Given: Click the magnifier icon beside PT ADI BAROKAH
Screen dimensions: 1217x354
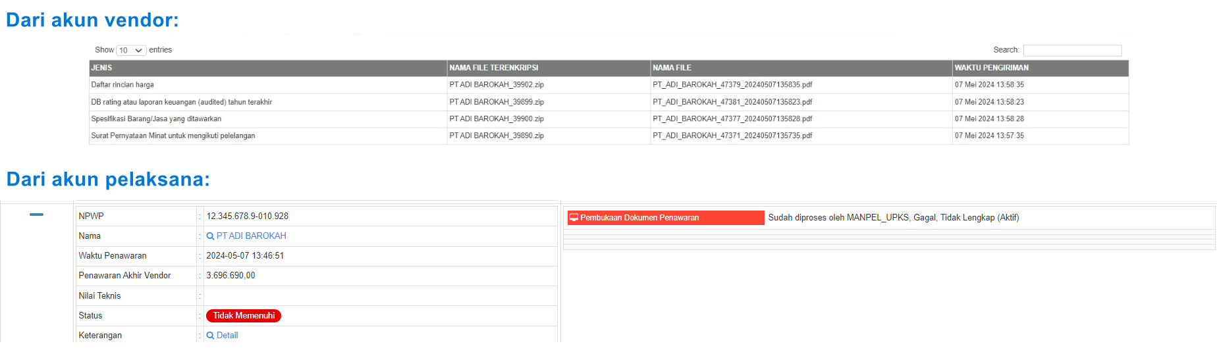Looking at the screenshot, I should tap(210, 236).
